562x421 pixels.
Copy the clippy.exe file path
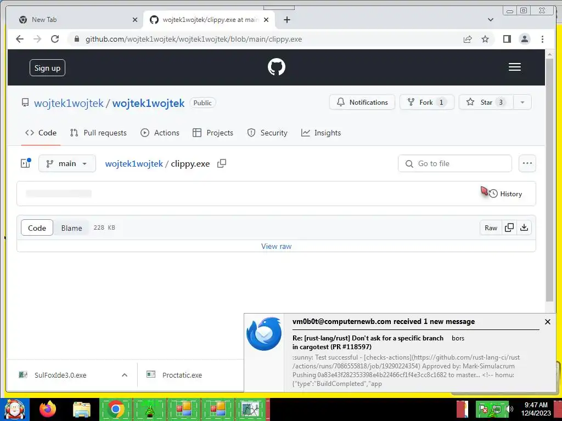tap(222, 163)
